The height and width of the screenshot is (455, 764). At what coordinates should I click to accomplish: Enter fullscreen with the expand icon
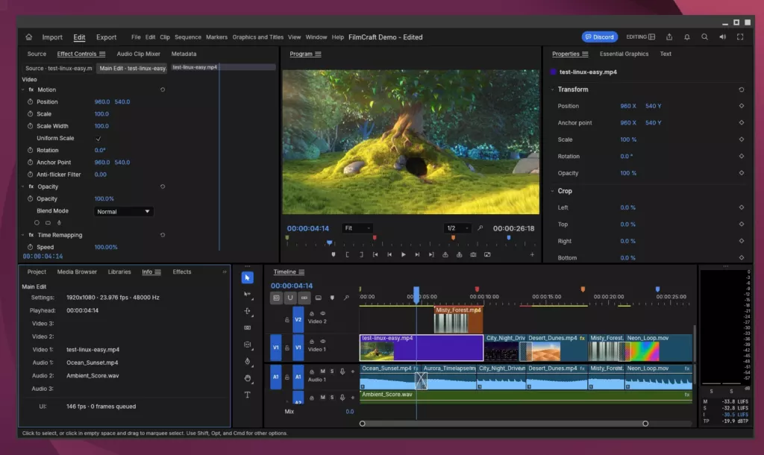click(740, 37)
